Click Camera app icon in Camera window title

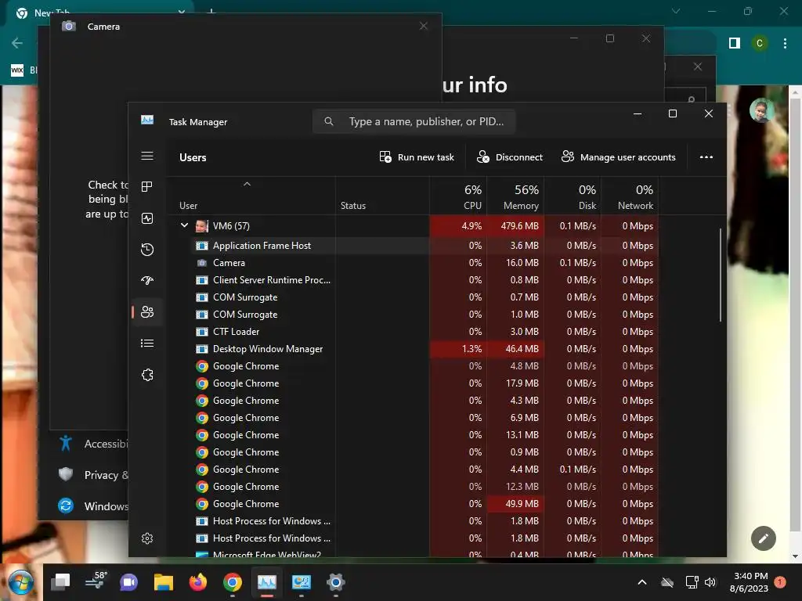69,26
